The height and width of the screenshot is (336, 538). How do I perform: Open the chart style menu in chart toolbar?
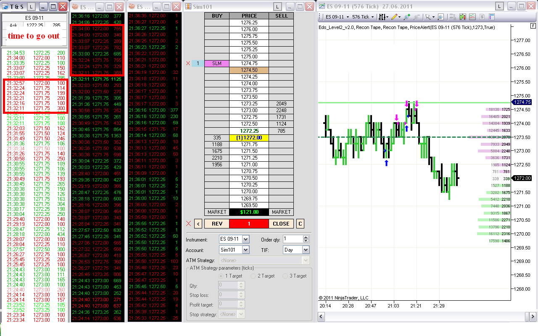(383, 17)
